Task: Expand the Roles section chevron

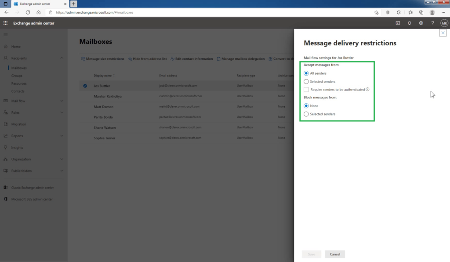Action: pos(62,113)
